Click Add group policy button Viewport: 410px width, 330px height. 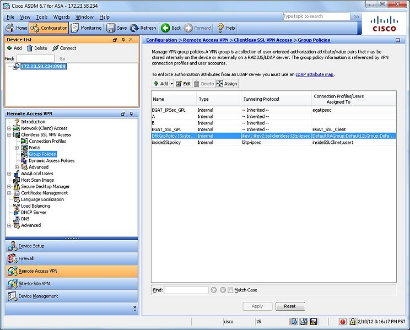(161, 84)
